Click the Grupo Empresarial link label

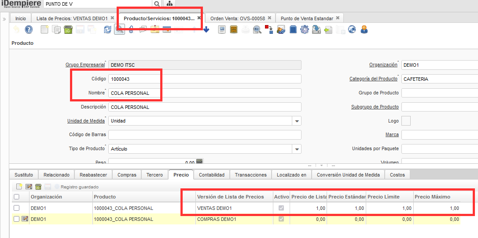pos(85,65)
